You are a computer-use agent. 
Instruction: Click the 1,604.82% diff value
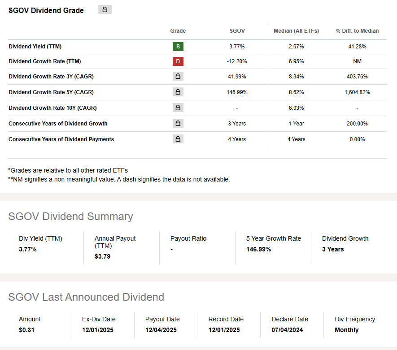[x=357, y=92]
